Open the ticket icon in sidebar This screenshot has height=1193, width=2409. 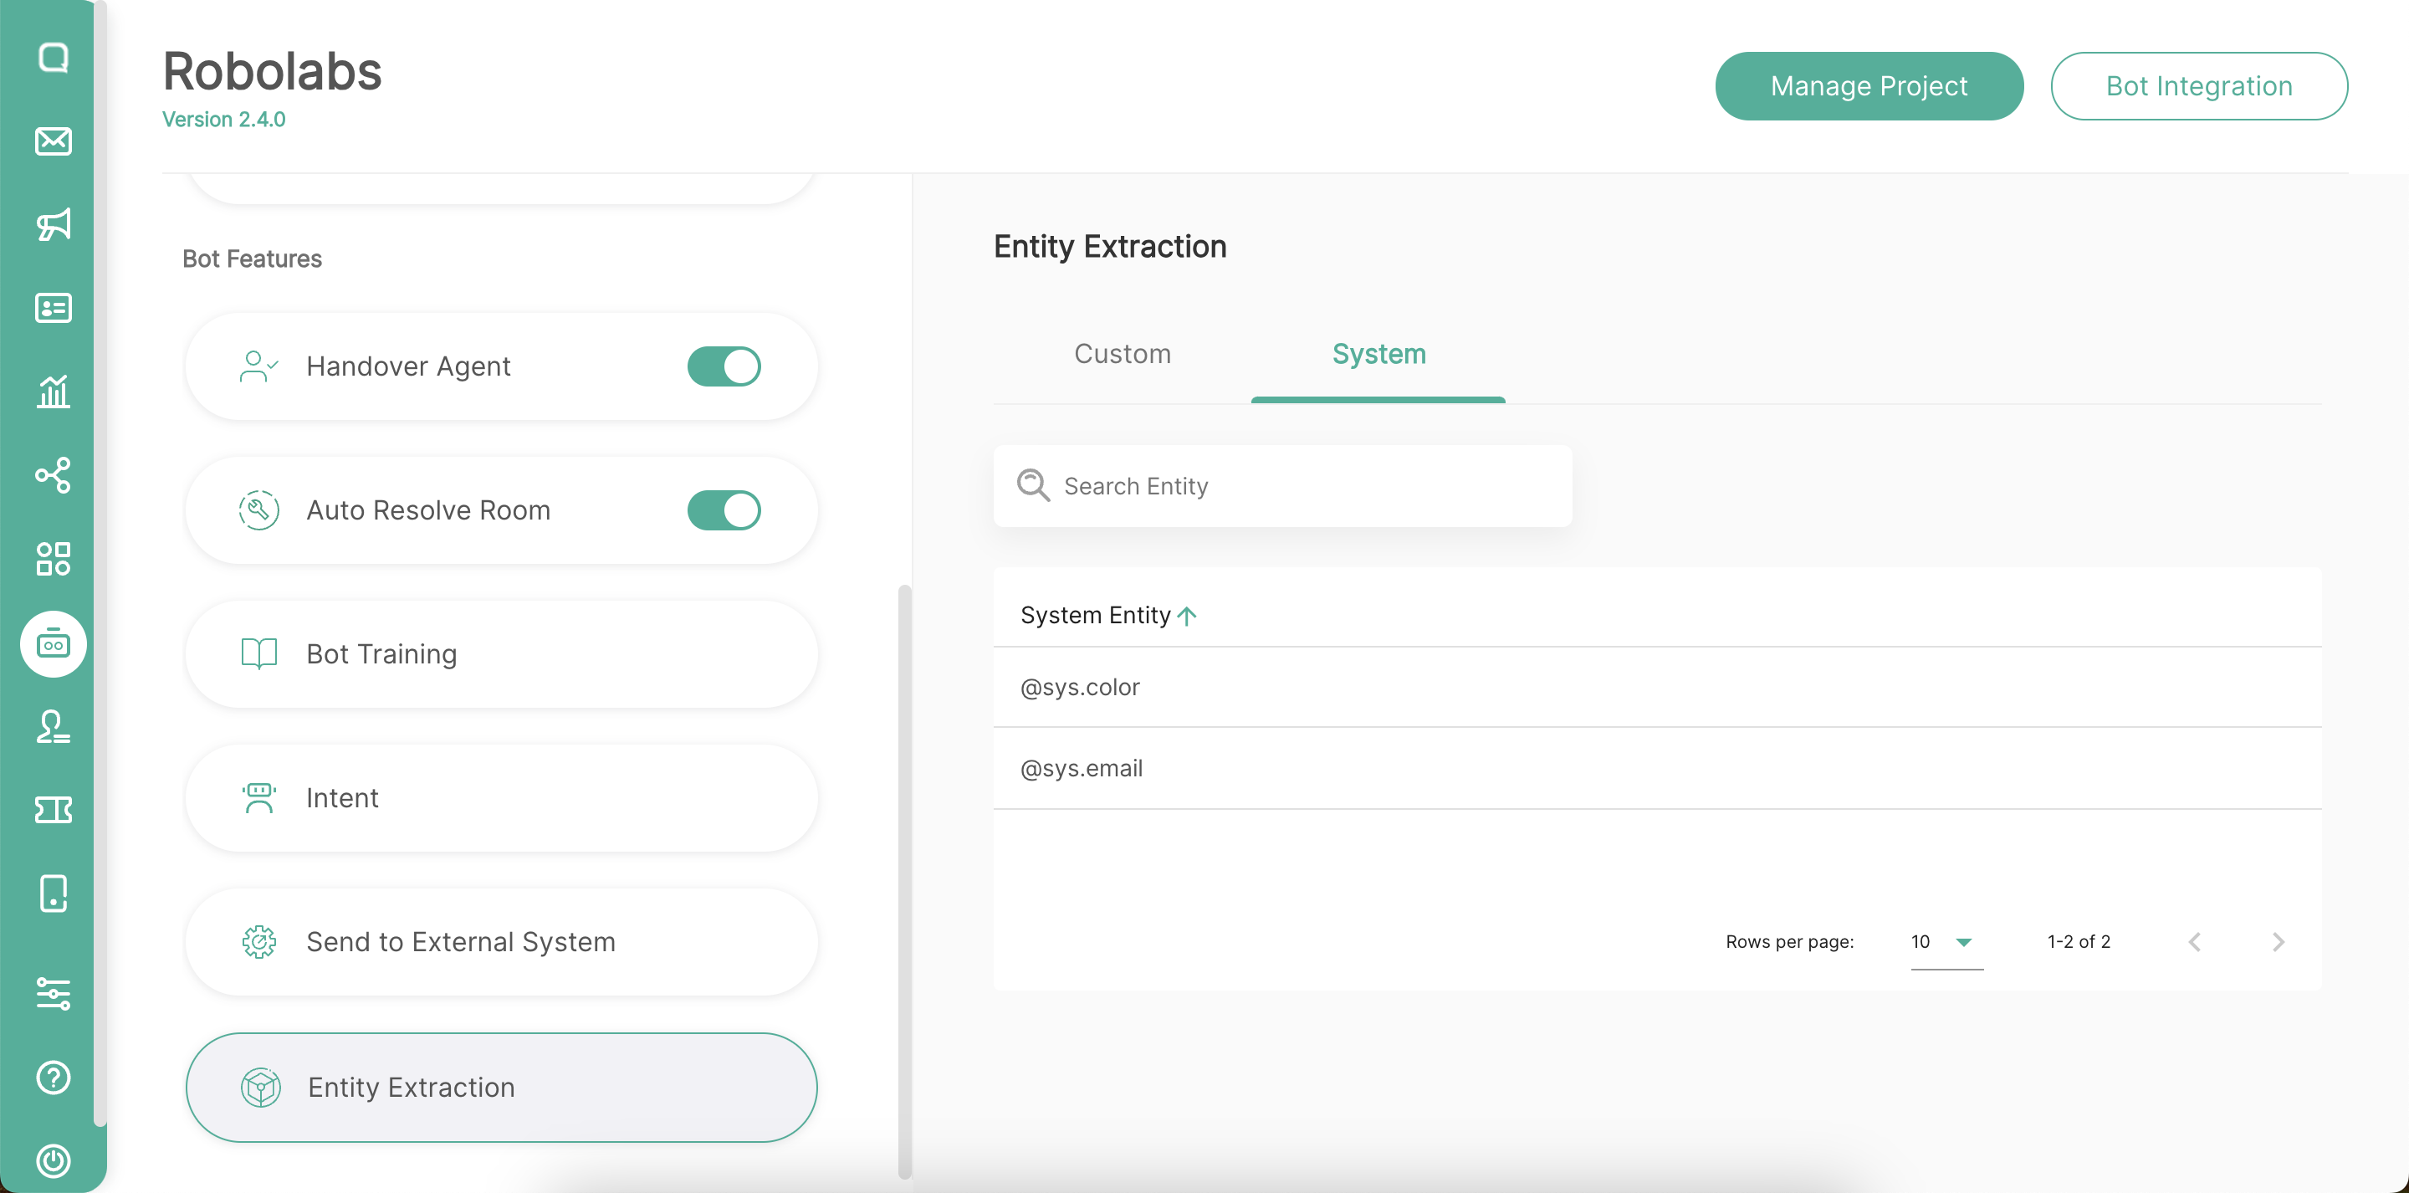[54, 809]
